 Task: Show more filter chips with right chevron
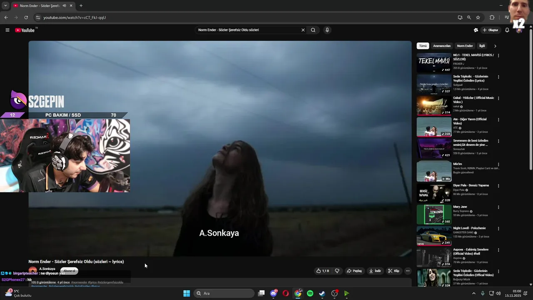tap(495, 46)
